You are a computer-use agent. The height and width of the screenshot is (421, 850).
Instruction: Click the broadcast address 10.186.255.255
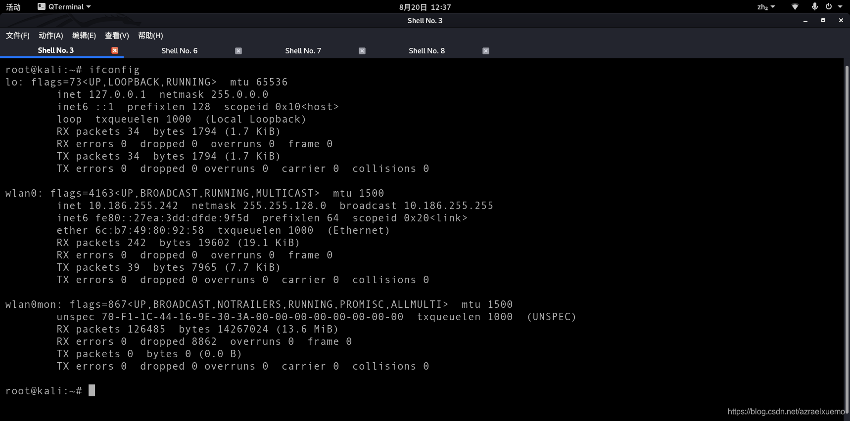[x=449, y=206]
